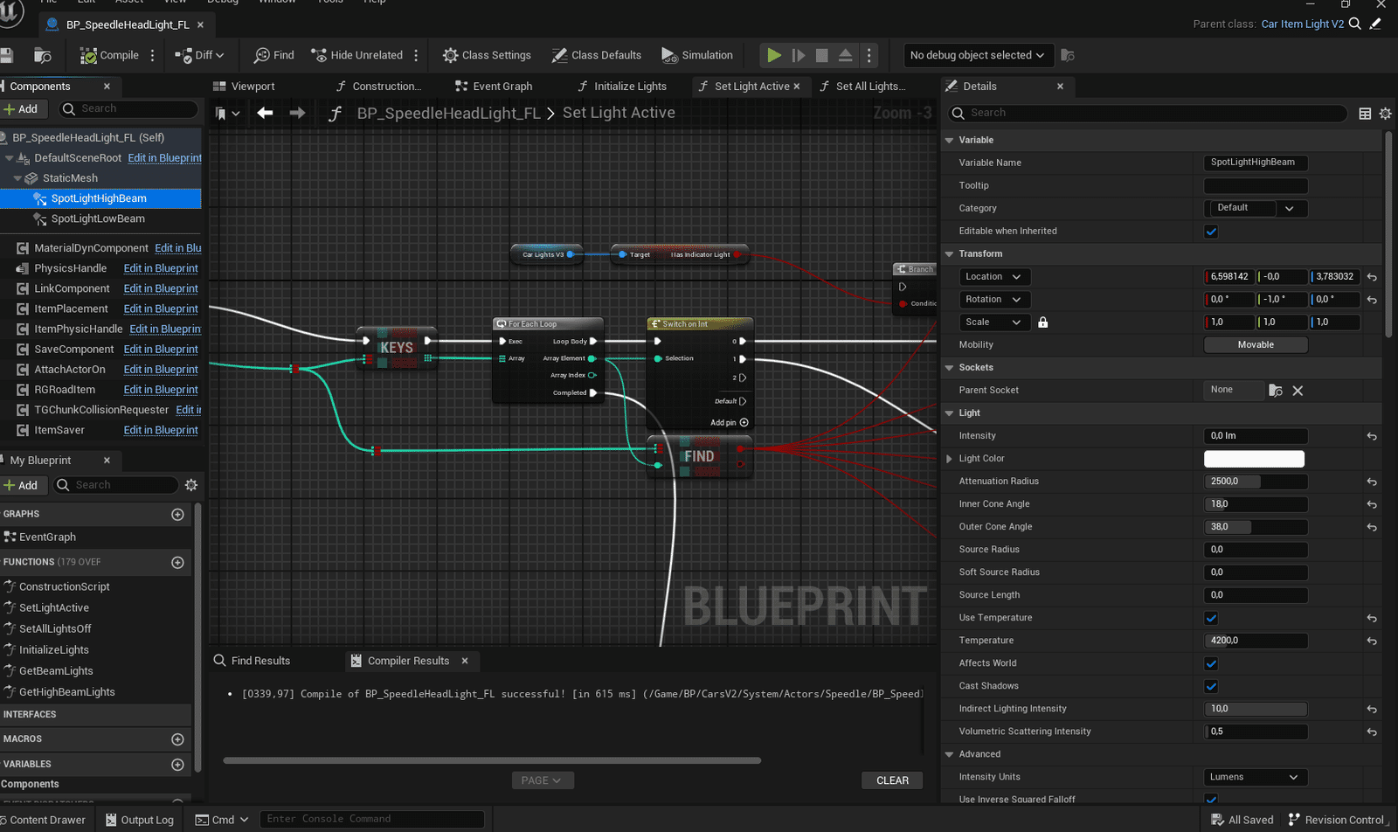
Task: Toggle Editable when Inherited checkbox
Action: point(1211,232)
